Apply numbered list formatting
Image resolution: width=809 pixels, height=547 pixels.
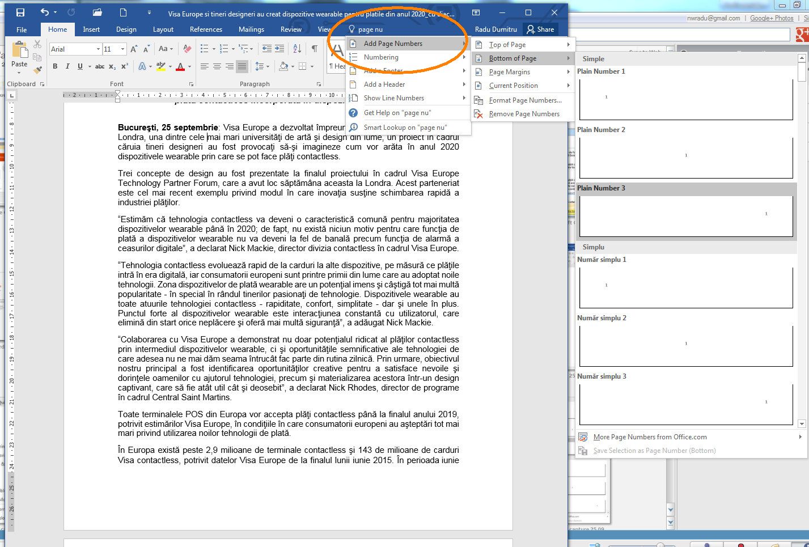[x=224, y=49]
